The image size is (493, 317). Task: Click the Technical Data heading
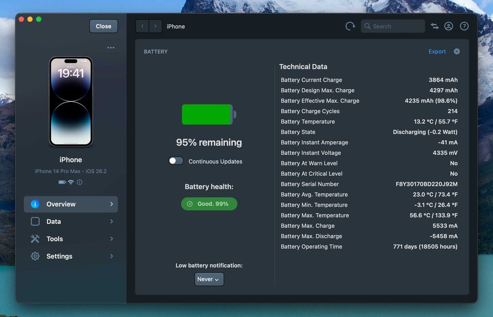click(x=303, y=67)
